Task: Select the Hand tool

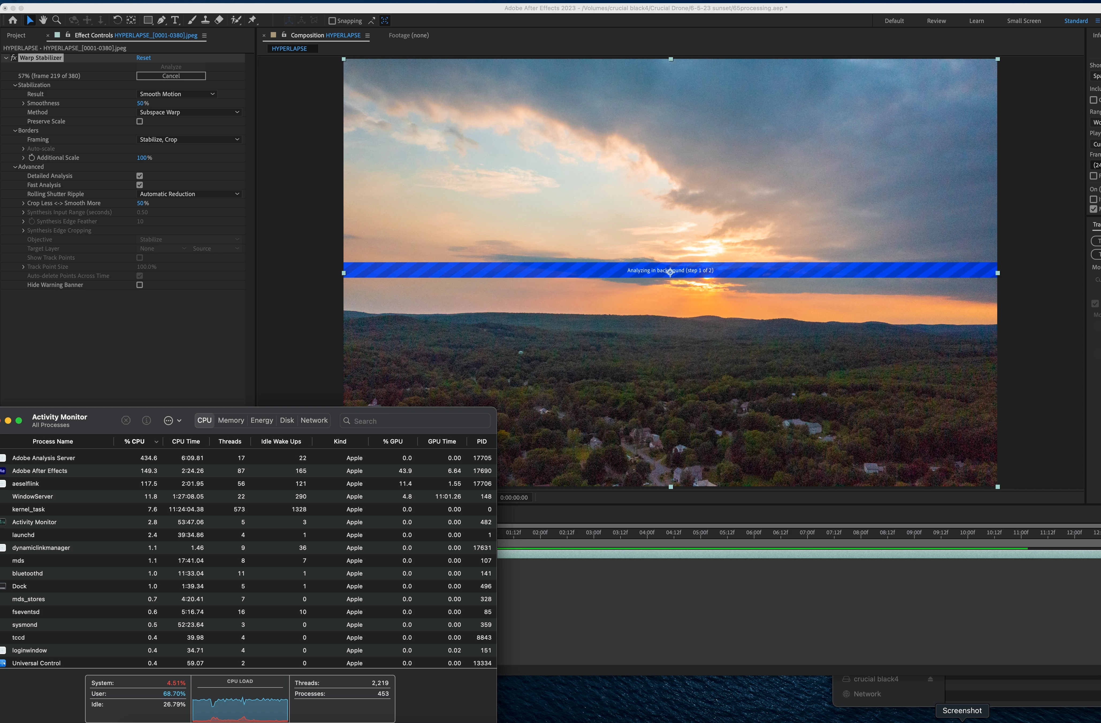Action: coord(43,20)
